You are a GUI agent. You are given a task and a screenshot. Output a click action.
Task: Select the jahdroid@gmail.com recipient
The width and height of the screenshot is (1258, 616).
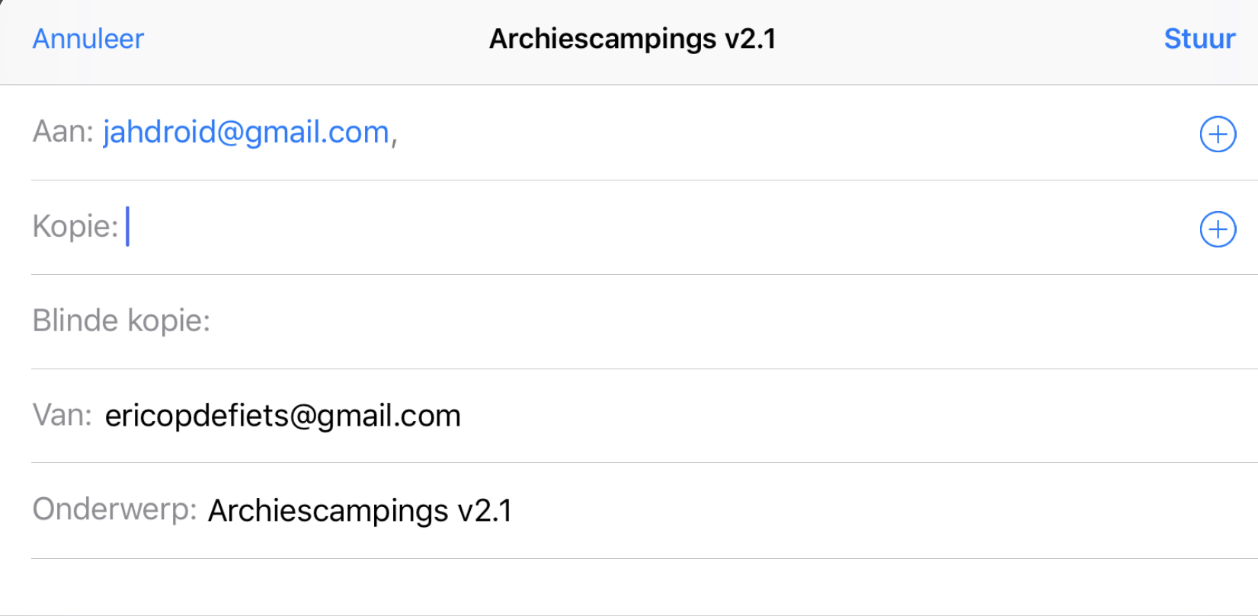click(246, 132)
